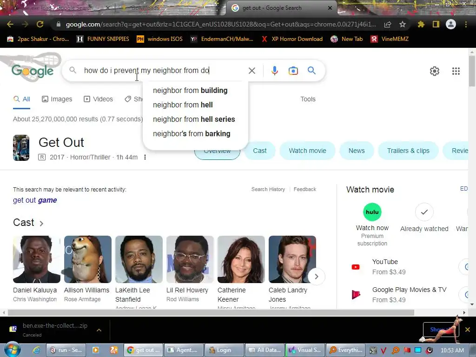Switch to the Downloads browser tab
Screen dimensions: 476x357
(x=145, y=8)
